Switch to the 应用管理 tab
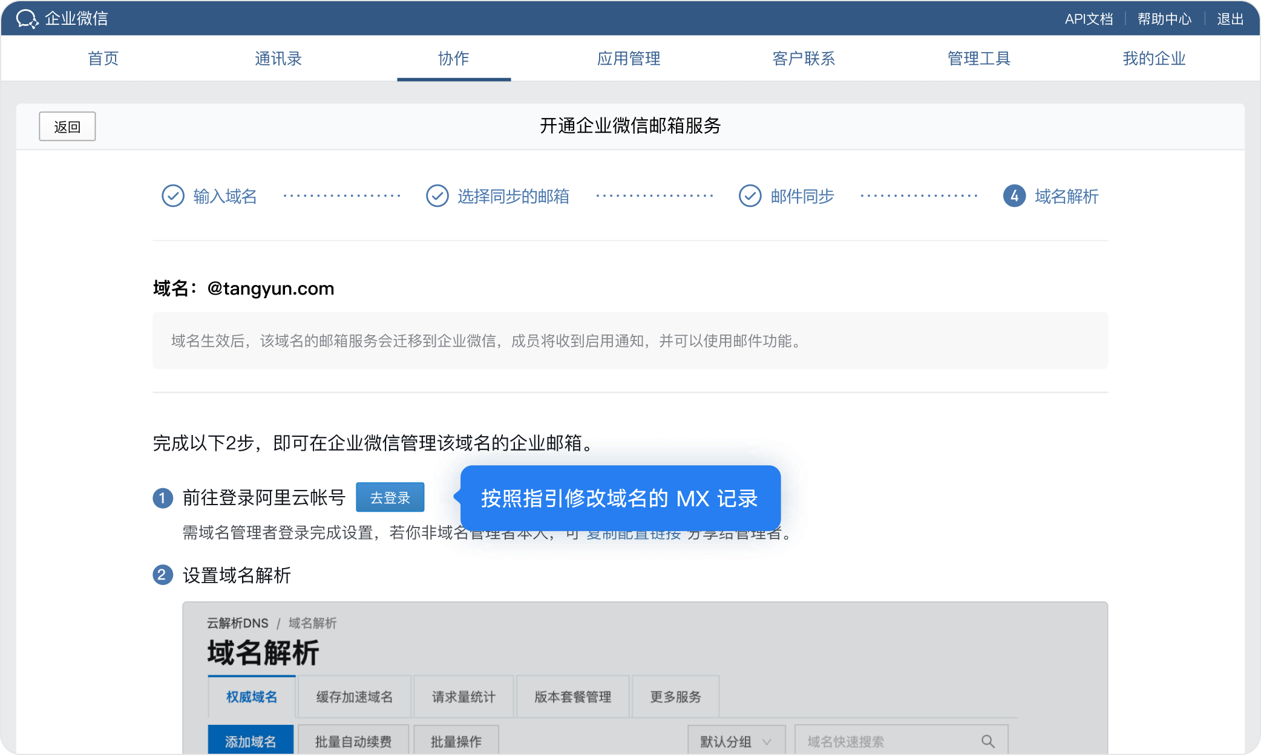Image resolution: width=1261 pixels, height=755 pixels. [628, 59]
